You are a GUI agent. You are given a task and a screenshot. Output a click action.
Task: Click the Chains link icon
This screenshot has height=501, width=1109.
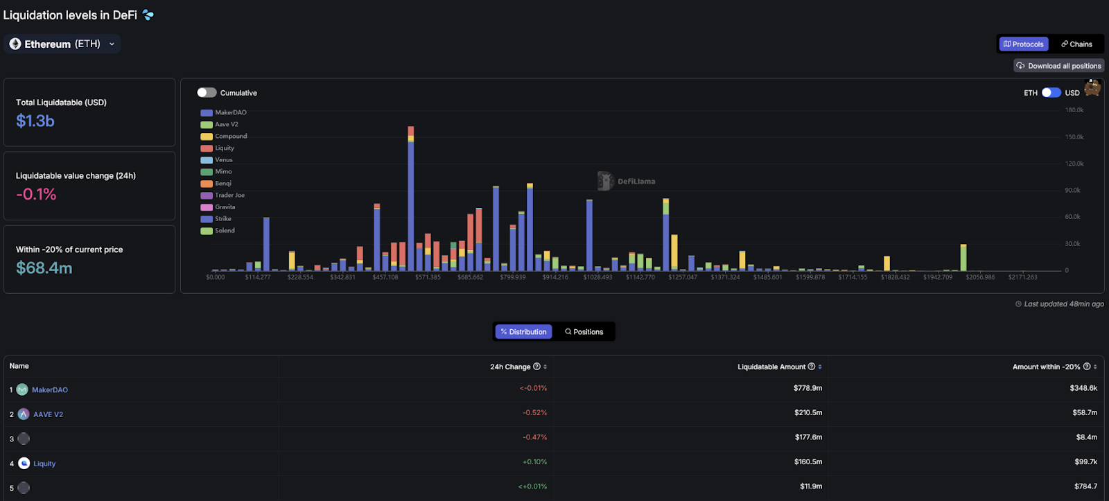(x=1065, y=44)
